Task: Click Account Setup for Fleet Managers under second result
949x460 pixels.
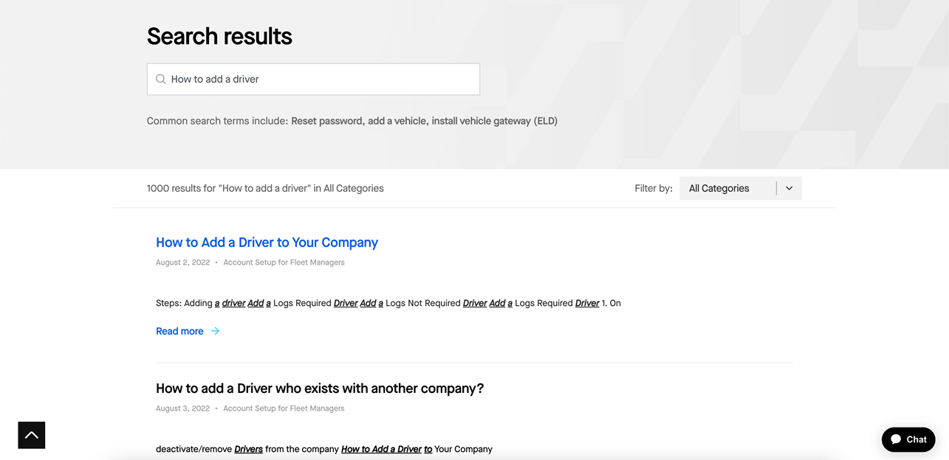Action: (284, 408)
